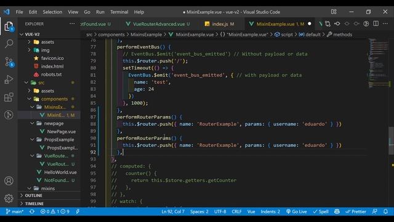Collapse the VUE-V2 root folder
The height and width of the screenshot is (222, 394).
point(22,35)
